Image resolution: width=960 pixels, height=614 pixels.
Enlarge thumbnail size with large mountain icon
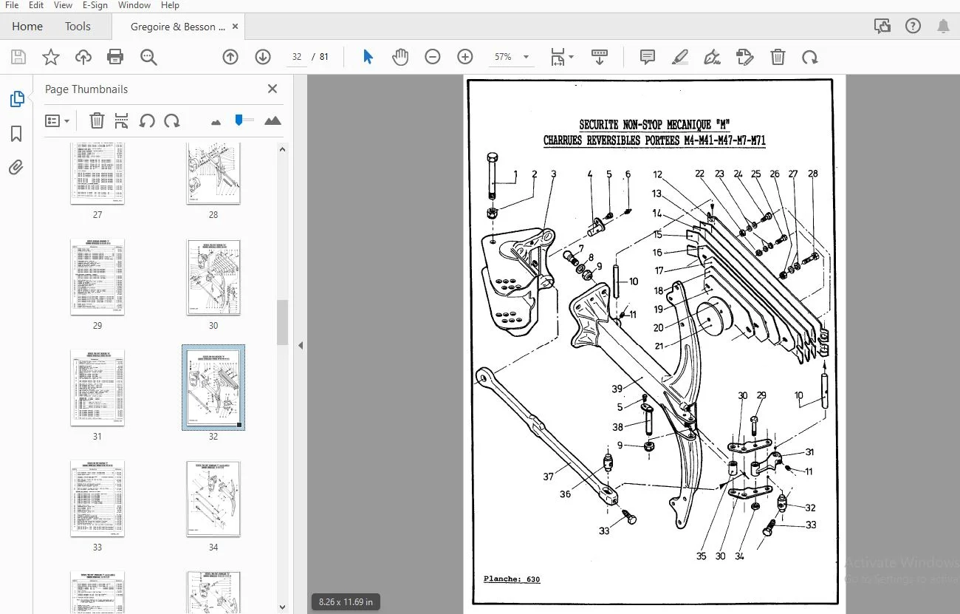pyautogui.click(x=272, y=120)
